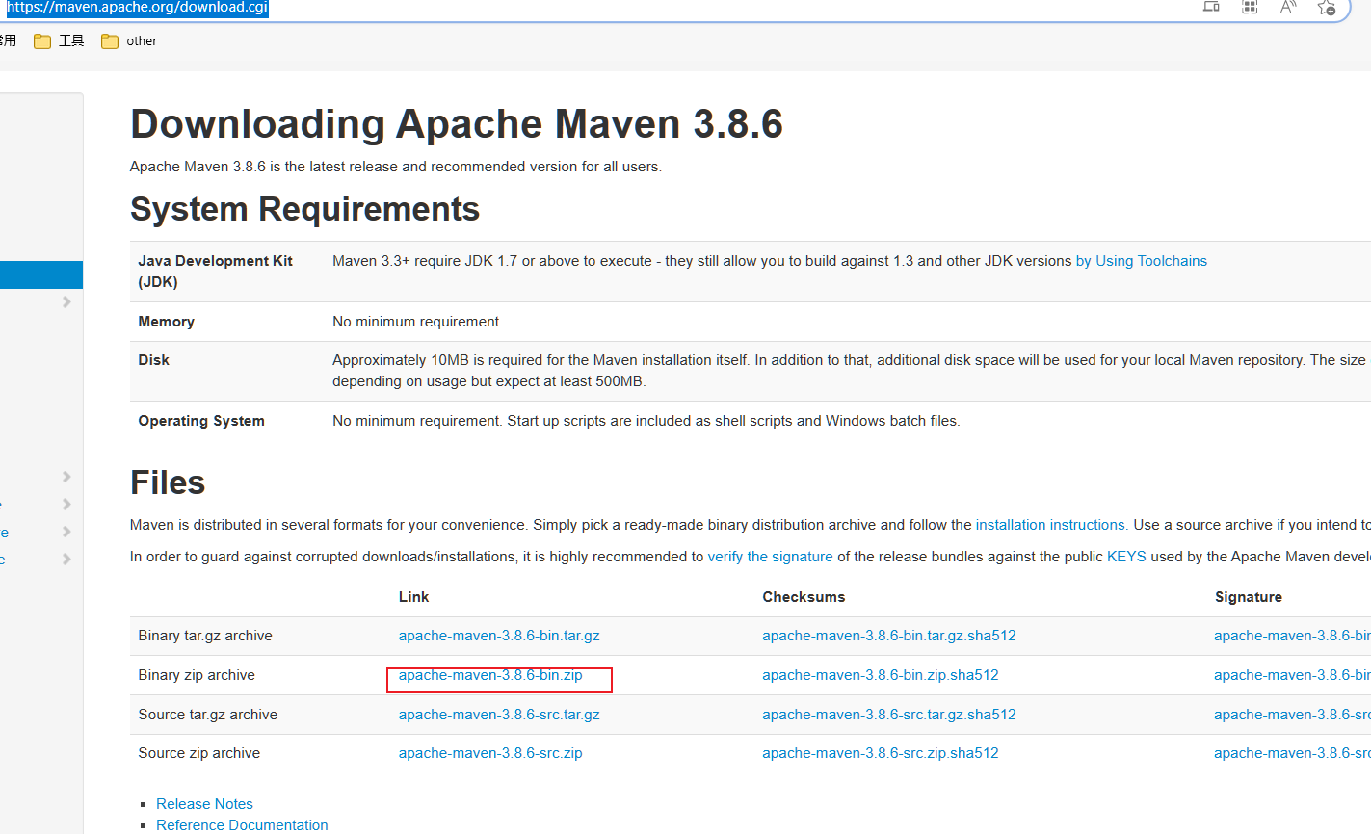Open the 工具 bookmarks folder
Viewport: 1371px width, 834px height.
tap(59, 40)
